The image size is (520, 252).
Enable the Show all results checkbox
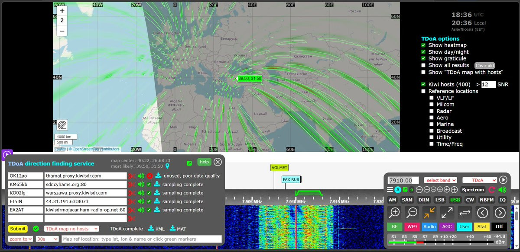[x=424, y=65]
